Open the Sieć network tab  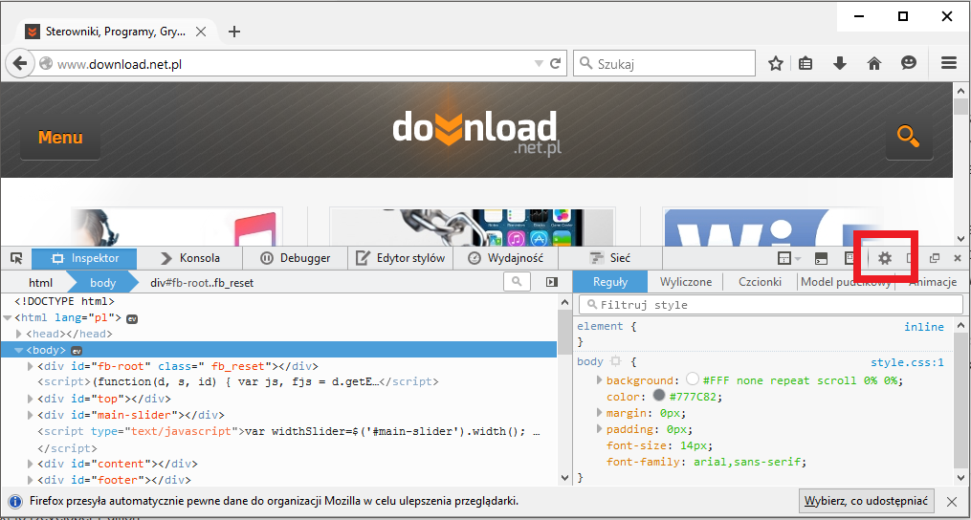(610, 258)
